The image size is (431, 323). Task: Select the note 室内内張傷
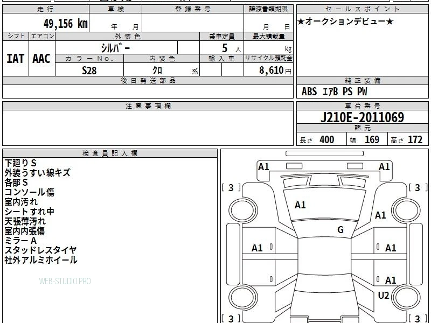coord(24,231)
